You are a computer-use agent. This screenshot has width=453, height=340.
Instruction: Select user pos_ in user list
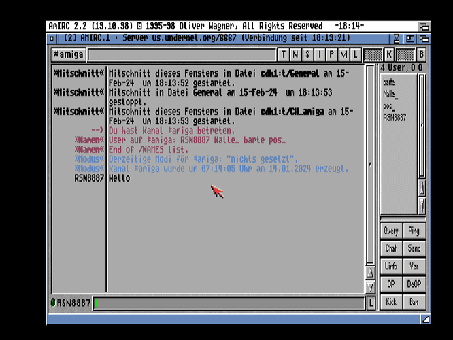[x=388, y=106]
